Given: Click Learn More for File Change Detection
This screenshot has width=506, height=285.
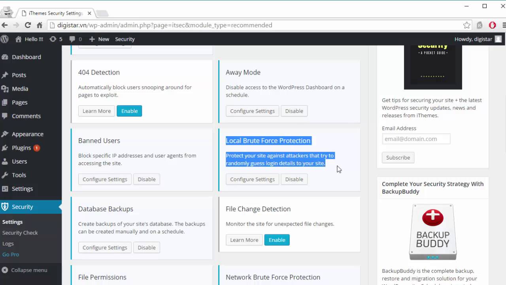Looking at the screenshot, I should [x=244, y=240].
